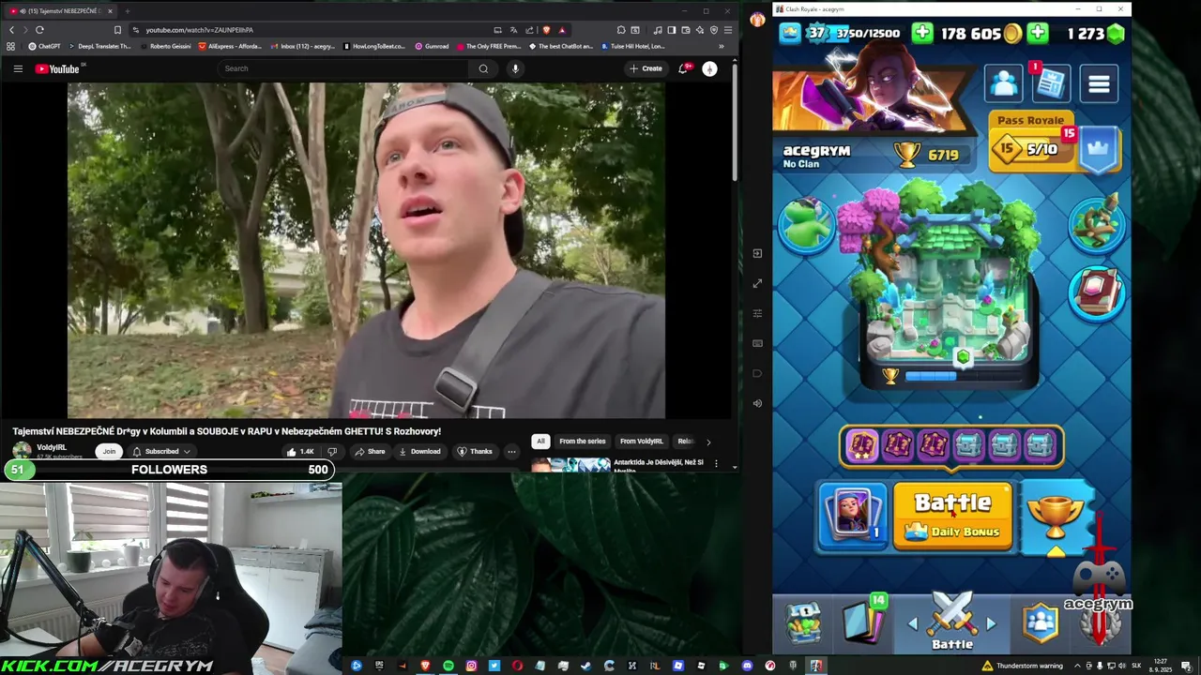Open the YouTube guide hamburger menu
This screenshot has height=675, width=1201.
[x=18, y=68]
